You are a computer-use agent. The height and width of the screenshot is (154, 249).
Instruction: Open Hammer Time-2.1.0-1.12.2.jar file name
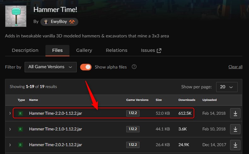point(56,129)
